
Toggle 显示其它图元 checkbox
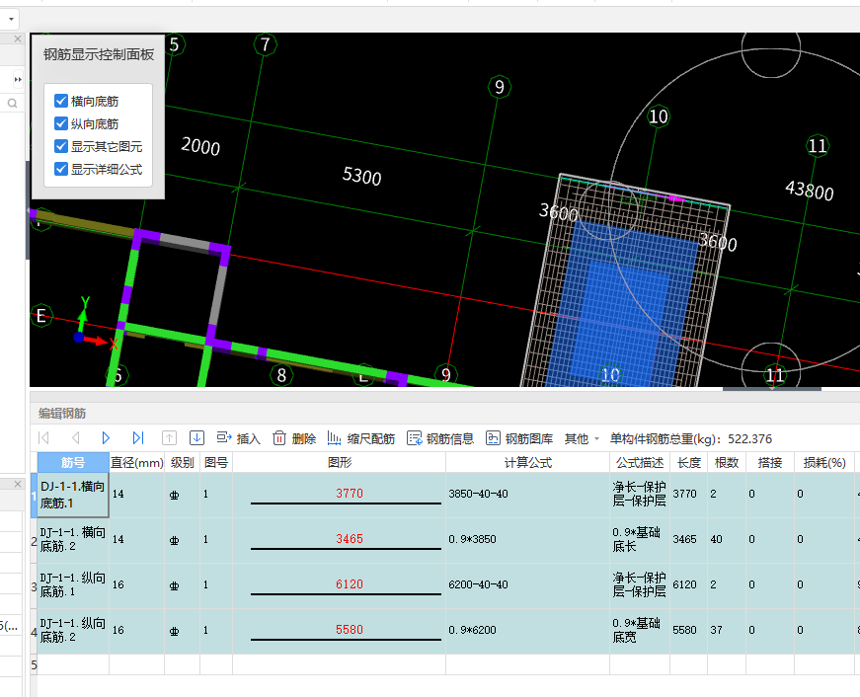pyautogui.click(x=61, y=146)
